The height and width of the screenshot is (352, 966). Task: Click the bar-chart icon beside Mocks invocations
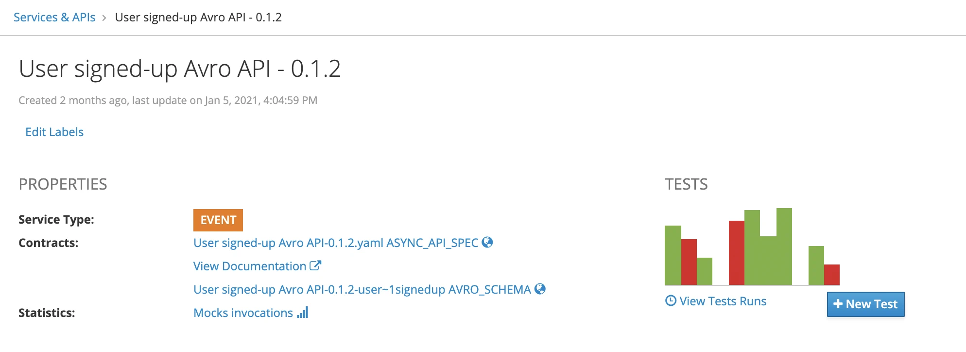303,313
